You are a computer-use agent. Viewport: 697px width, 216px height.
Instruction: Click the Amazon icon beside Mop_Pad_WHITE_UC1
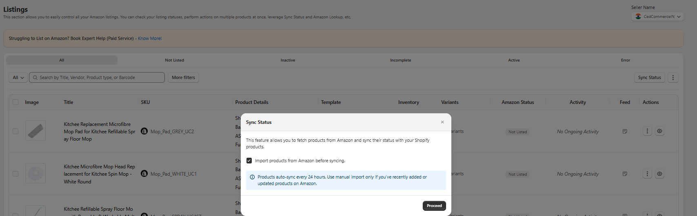[x=144, y=174]
